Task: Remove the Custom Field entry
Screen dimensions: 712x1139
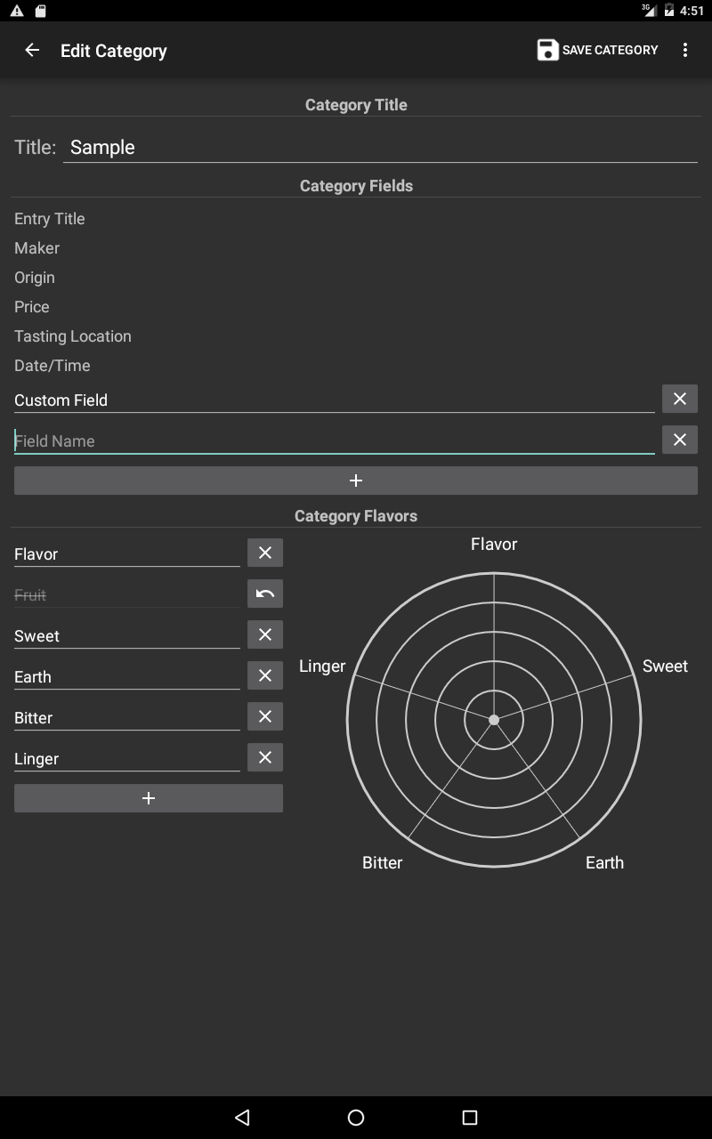Action: (679, 400)
